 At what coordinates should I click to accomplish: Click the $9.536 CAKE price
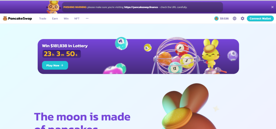(224, 19)
